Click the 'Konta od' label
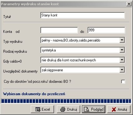The width and height of the screenshot is (133, 115). [11, 32]
